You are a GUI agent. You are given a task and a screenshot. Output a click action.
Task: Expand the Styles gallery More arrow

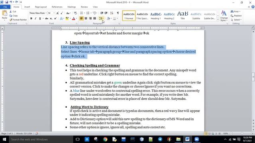coord(218,19)
